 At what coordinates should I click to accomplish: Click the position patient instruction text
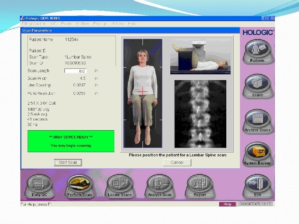click(x=177, y=155)
